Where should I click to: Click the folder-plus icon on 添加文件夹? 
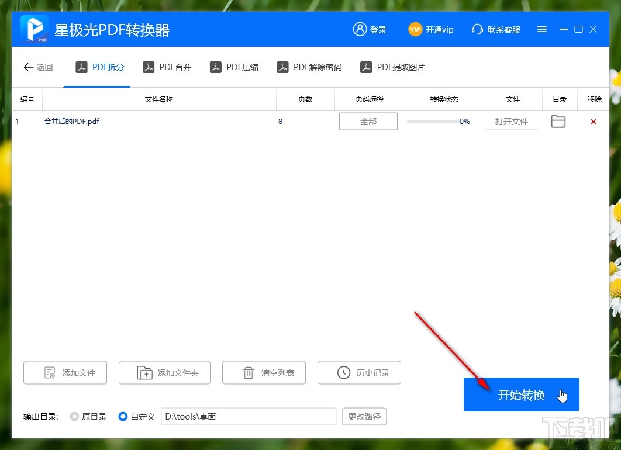click(146, 372)
